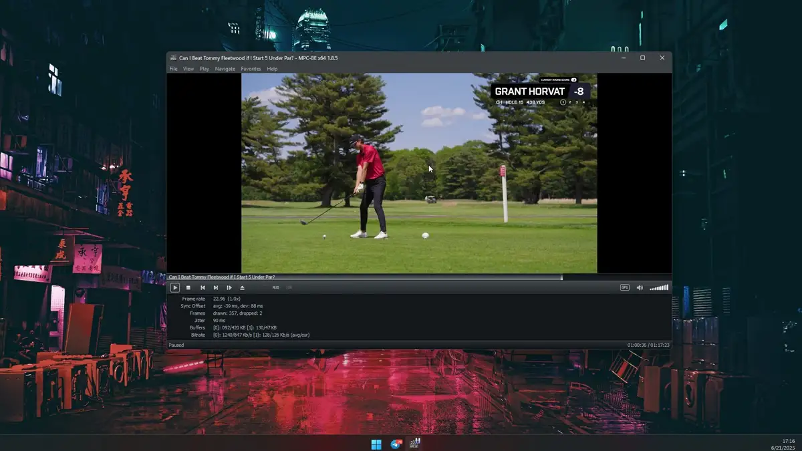Screen dimensions: 802x451
Task: Open the Help menu
Action: [271, 68]
